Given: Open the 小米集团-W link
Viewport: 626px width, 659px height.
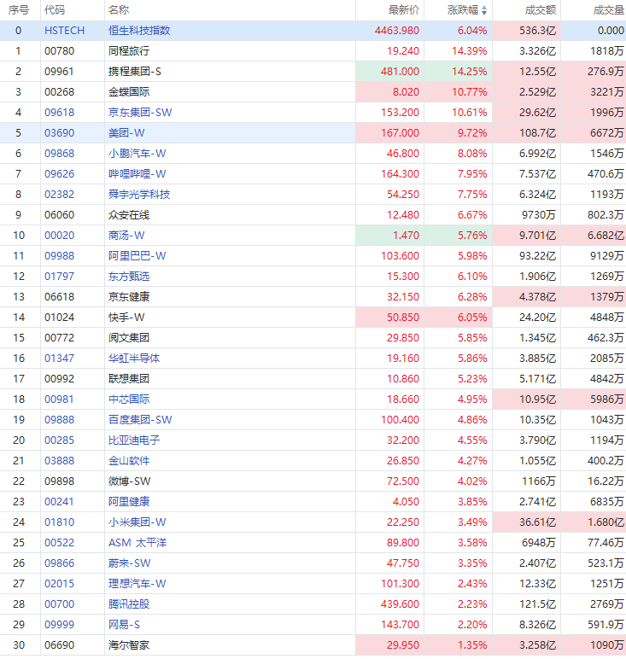Looking at the screenshot, I should click(x=137, y=522).
